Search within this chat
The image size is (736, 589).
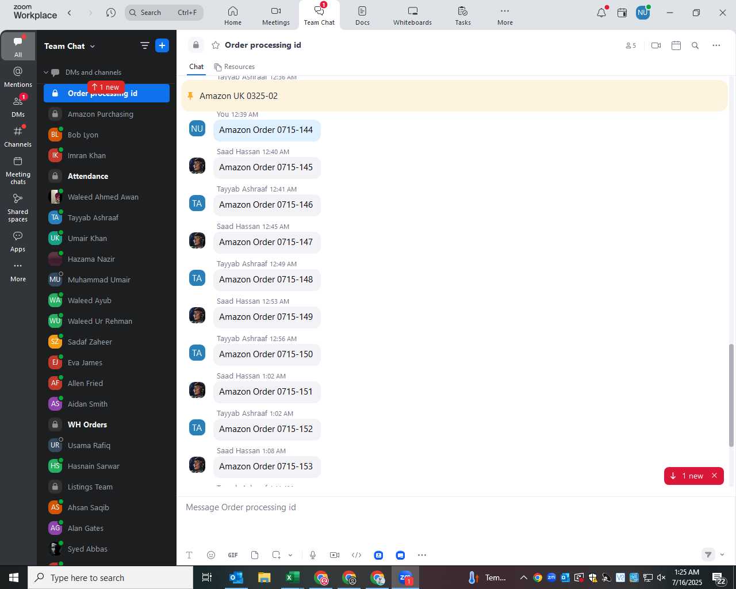pos(695,45)
